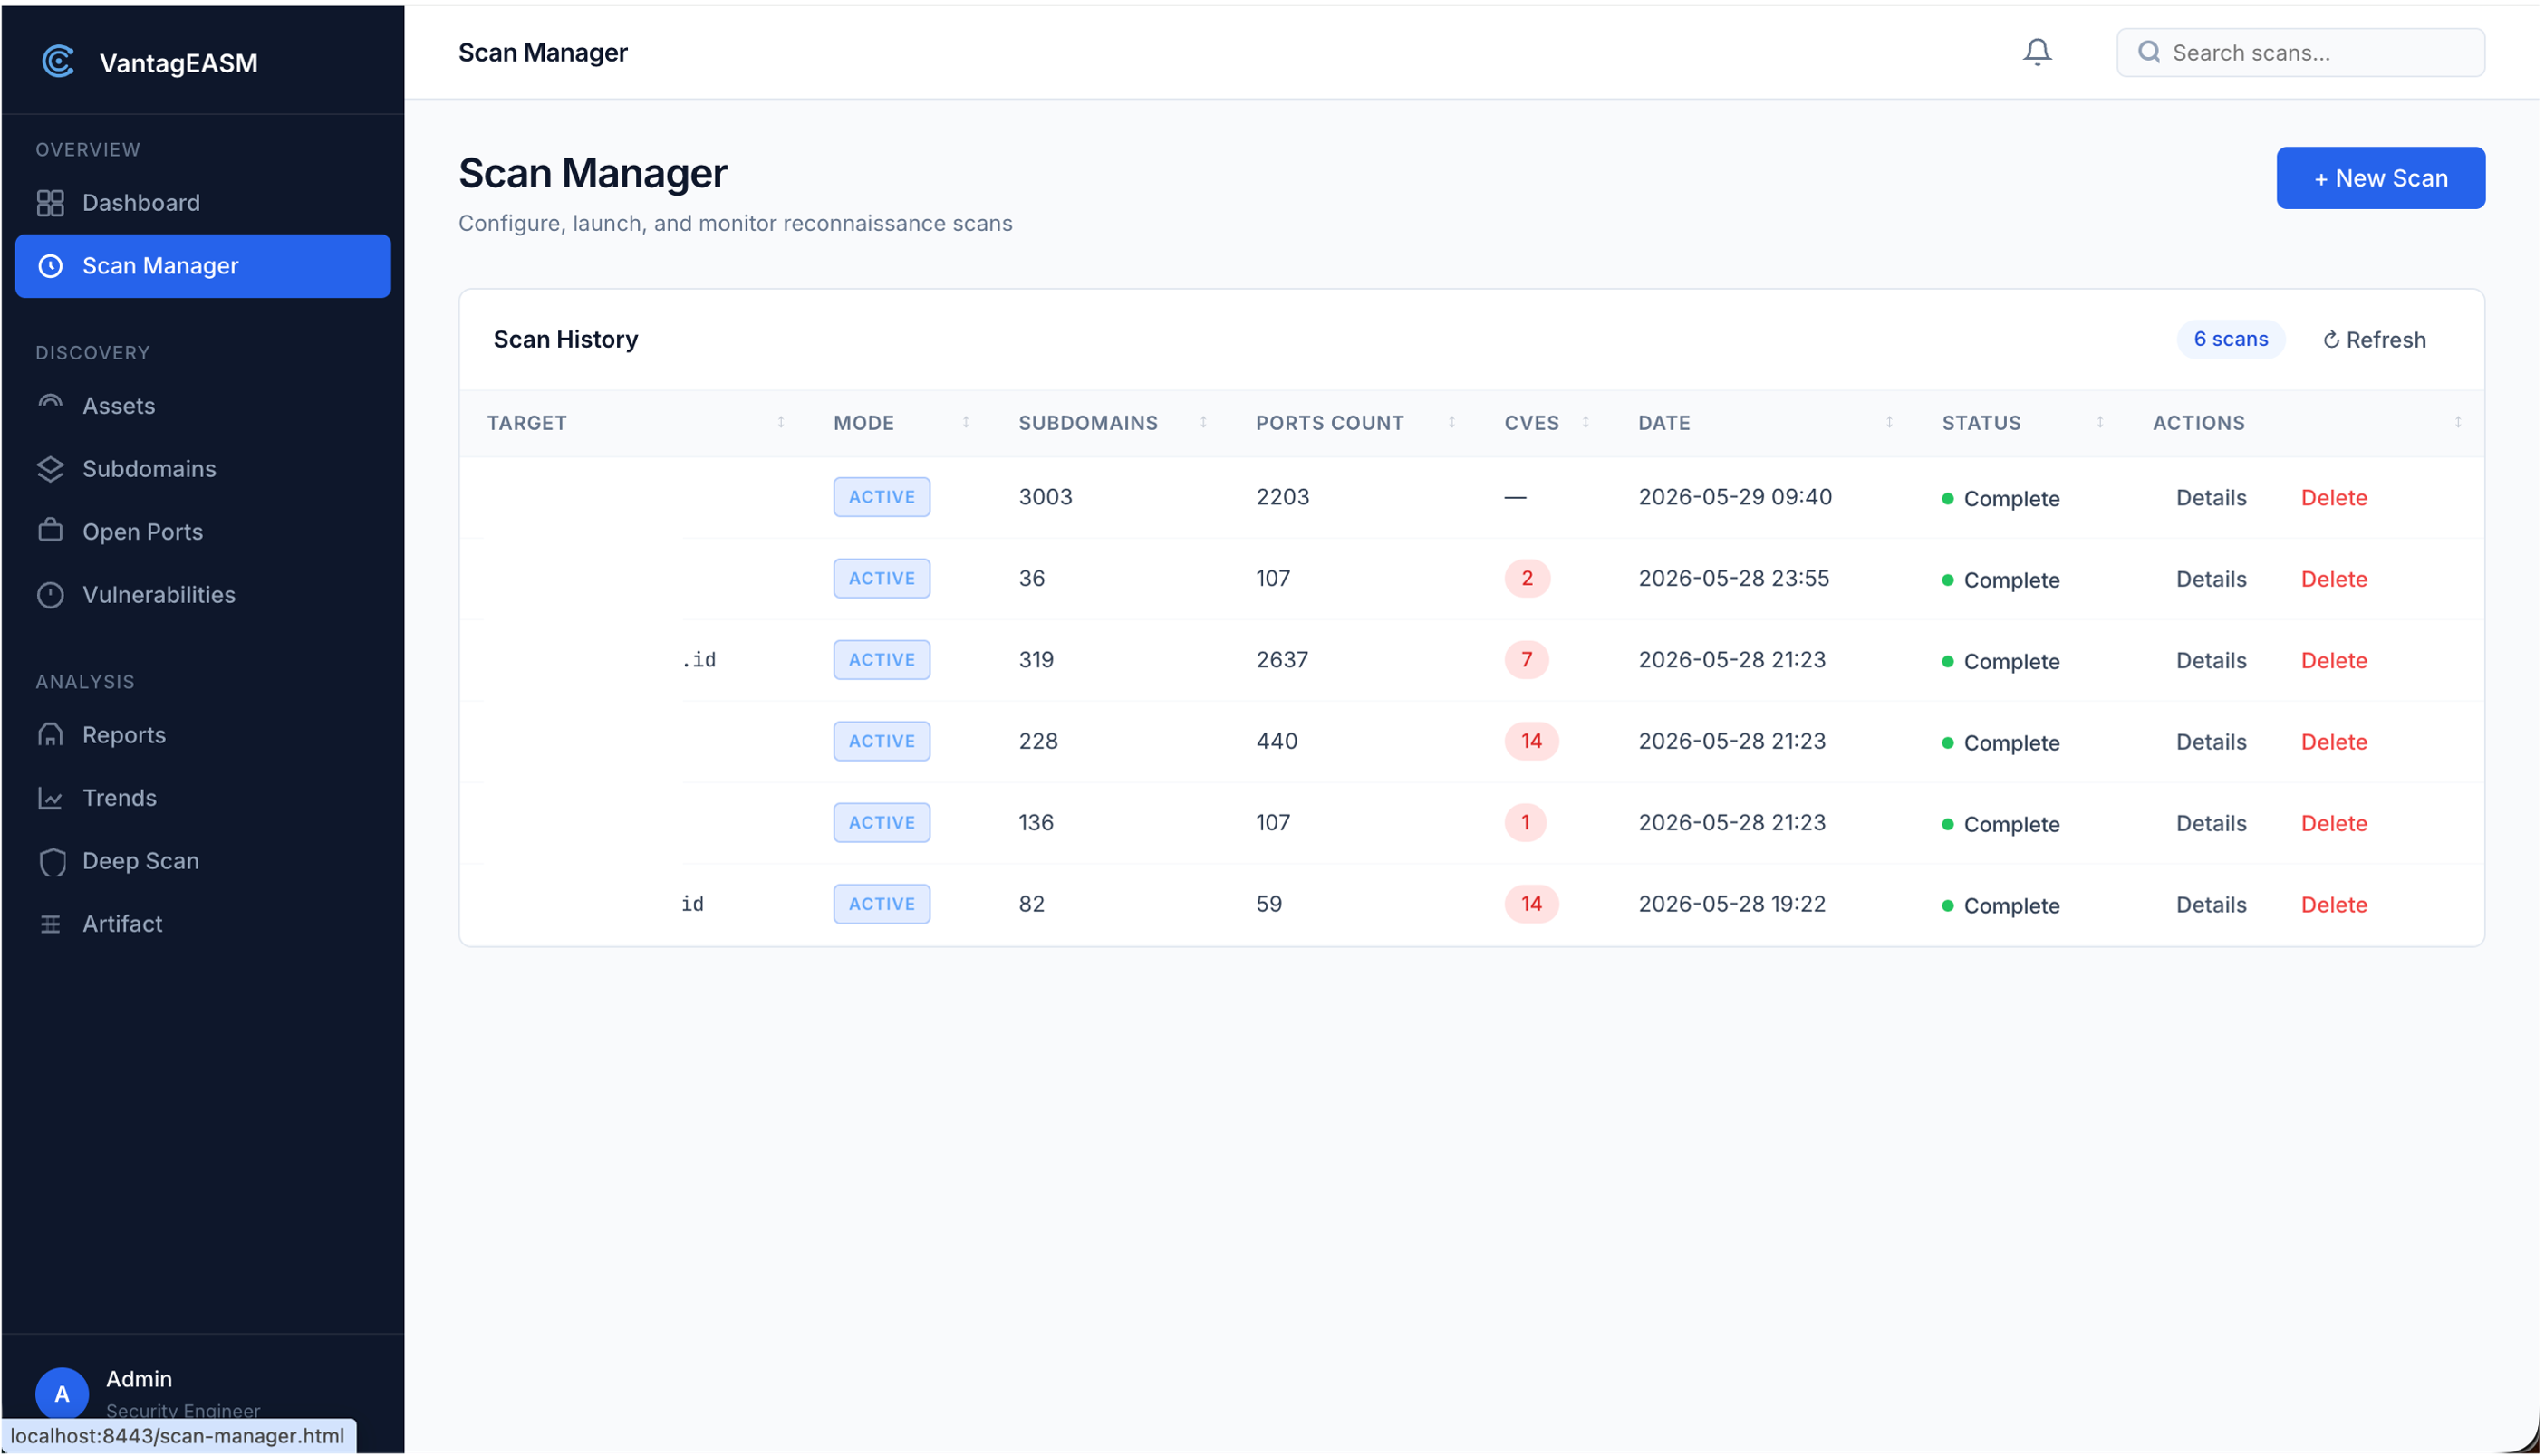The image size is (2545, 1456).
Task: Open Dashboard from the sidebar
Action: click(x=203, y=203)
